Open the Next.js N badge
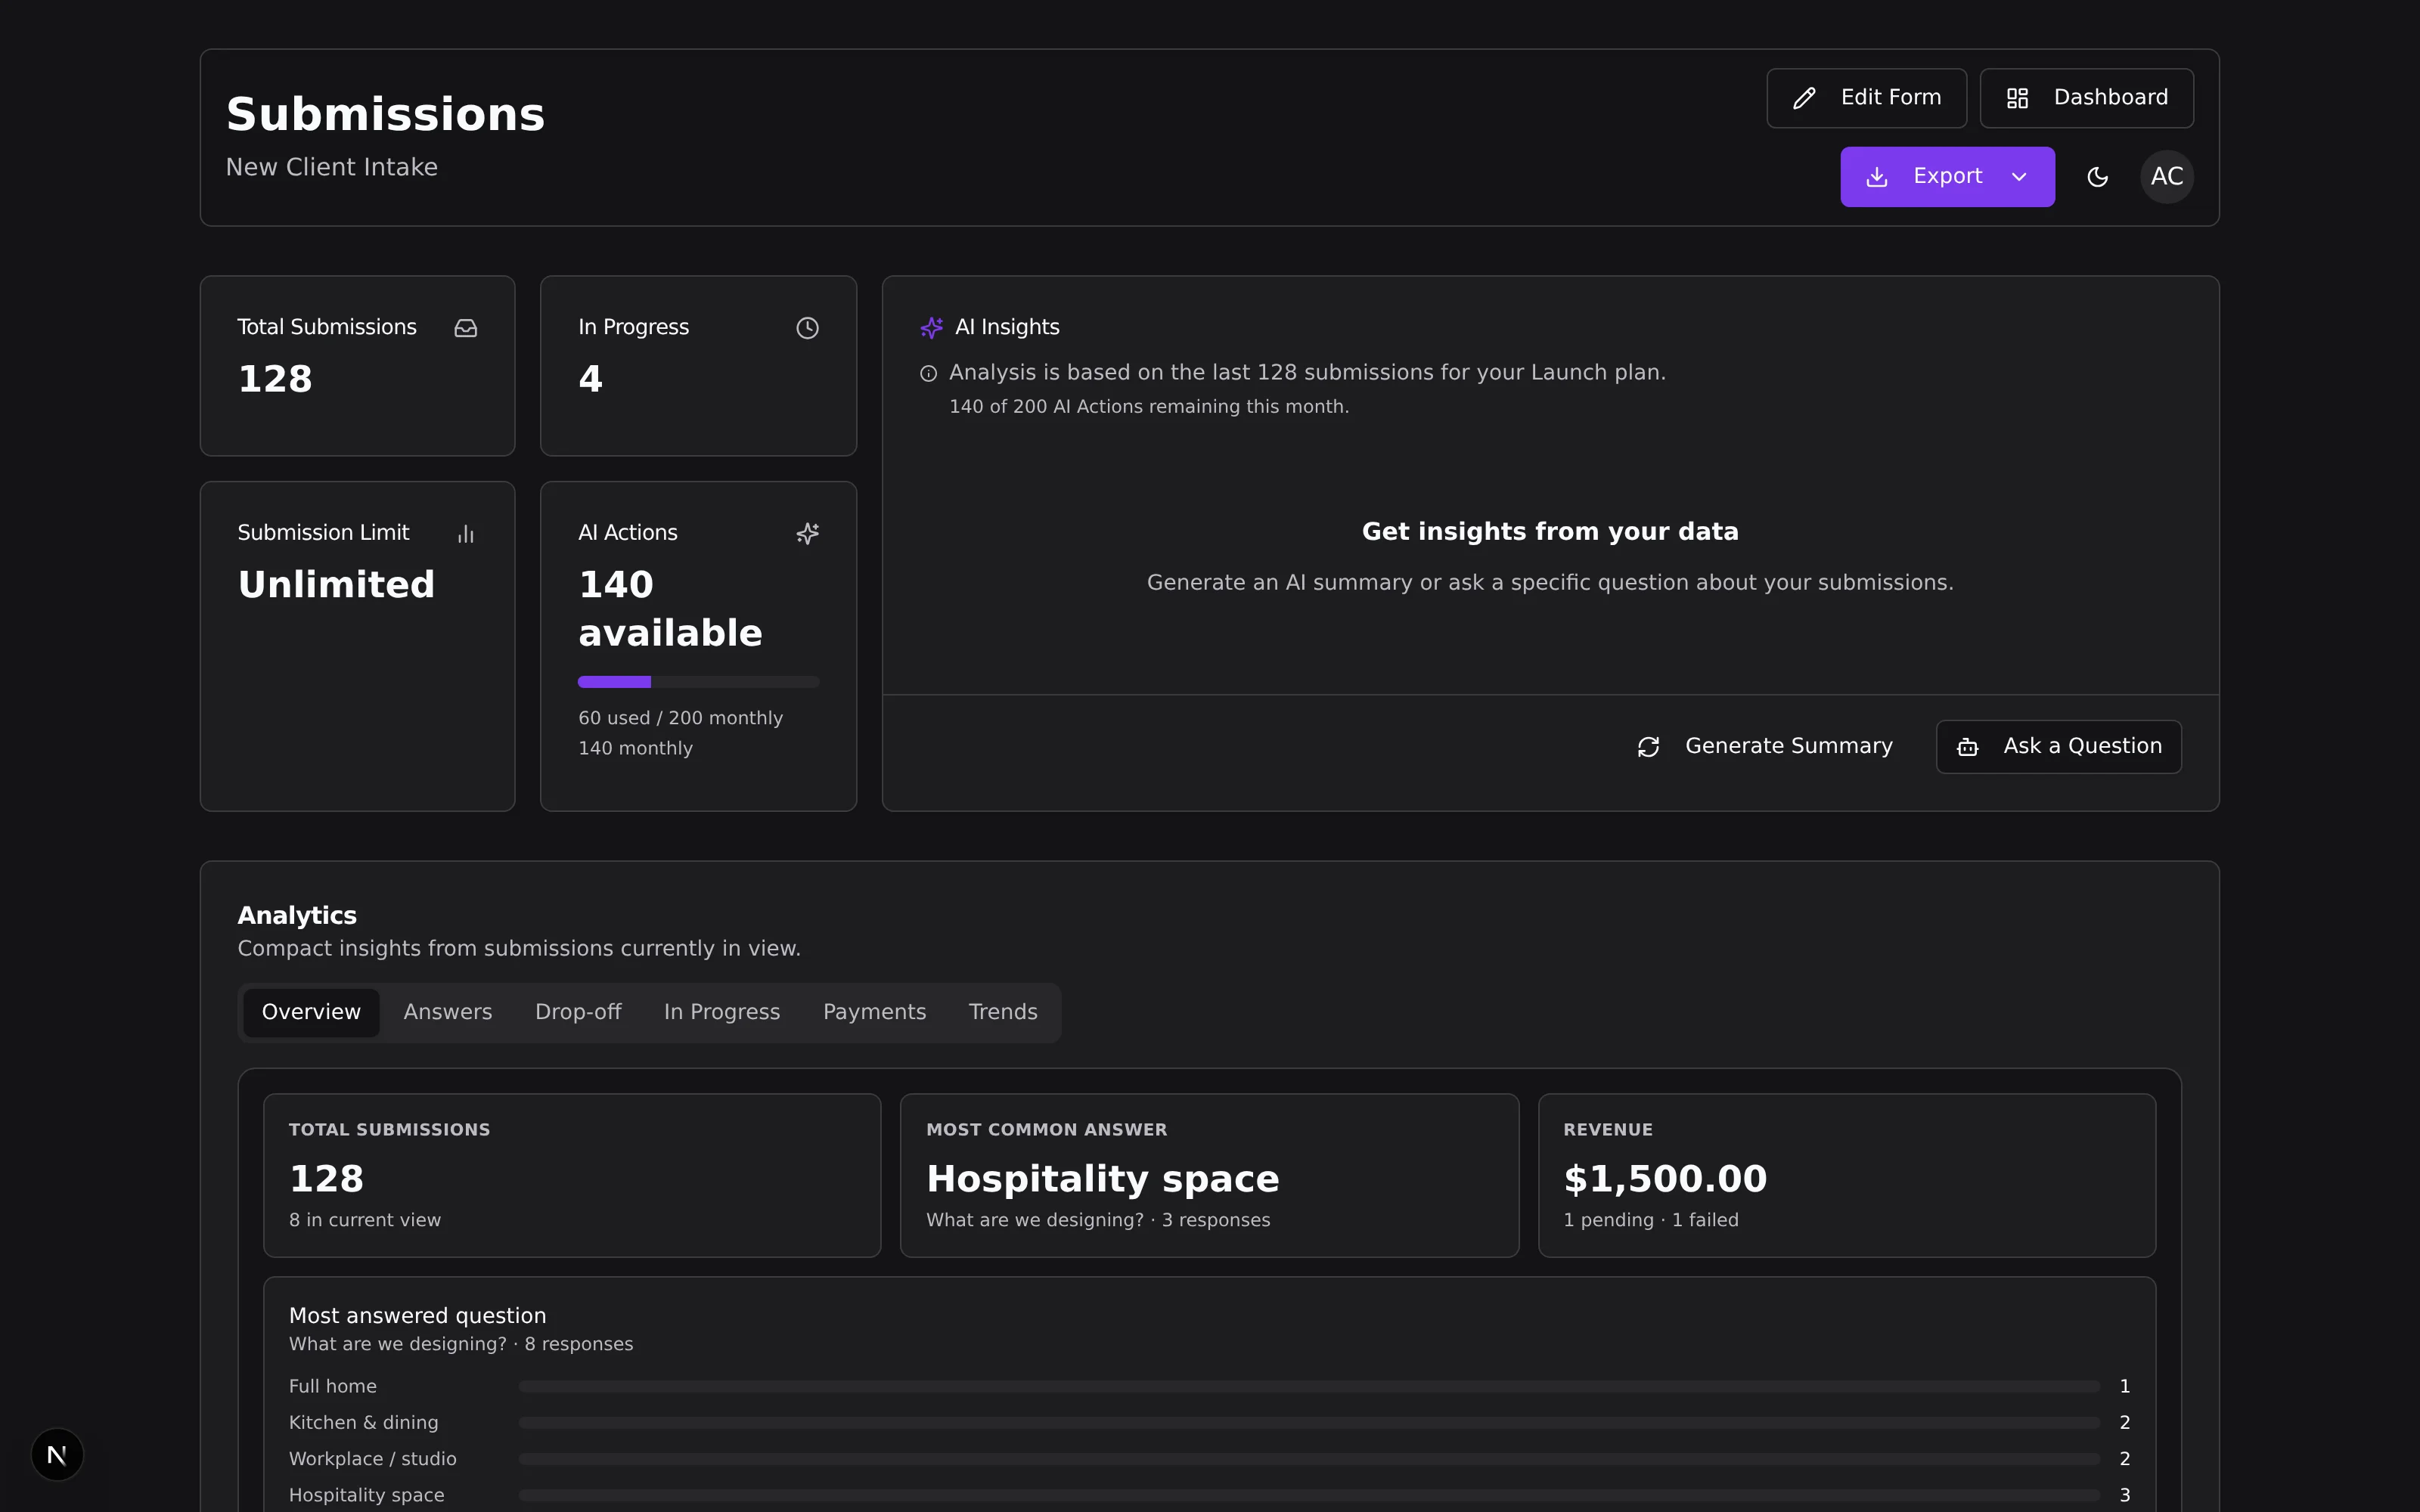Screen dimensions: 2420x1512 [57, 1454]
